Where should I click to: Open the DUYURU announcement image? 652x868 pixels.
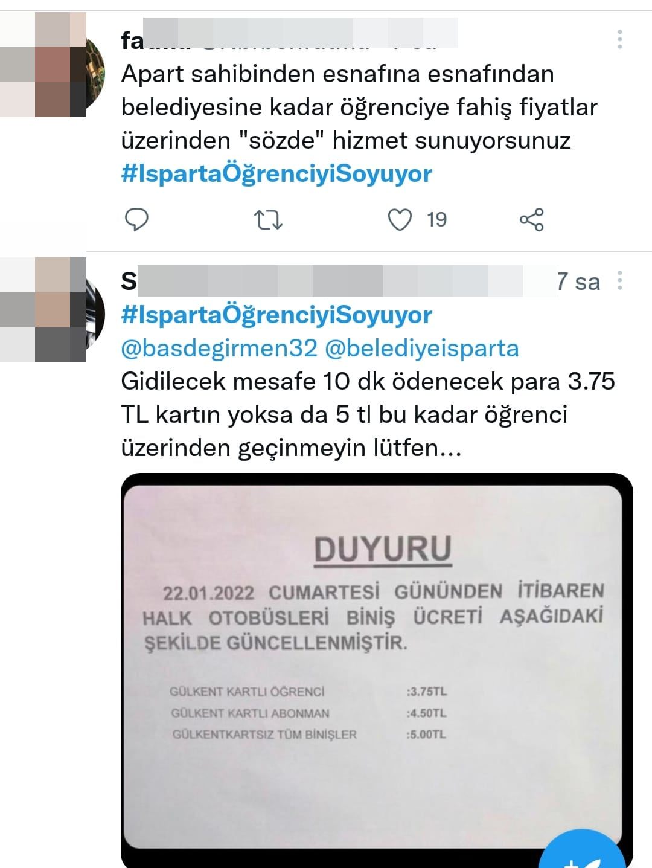[377, 669]
